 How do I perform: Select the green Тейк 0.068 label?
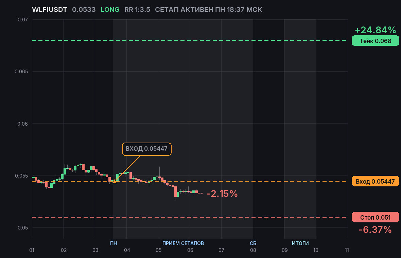point(376,41)
